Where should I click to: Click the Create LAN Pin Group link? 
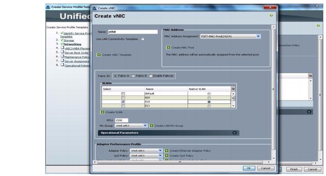click(169, 126)
